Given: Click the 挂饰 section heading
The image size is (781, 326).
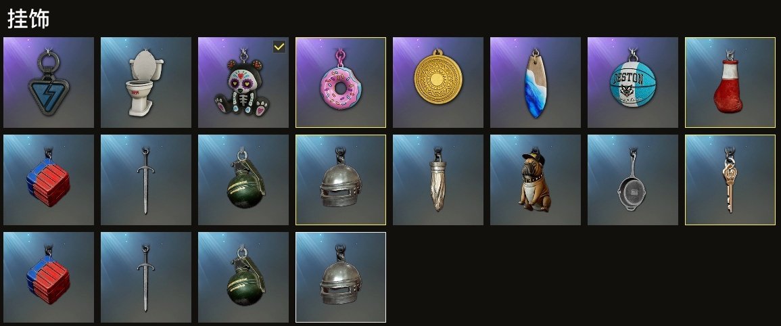Looking at the screenshot, I should tap(28, 19).
